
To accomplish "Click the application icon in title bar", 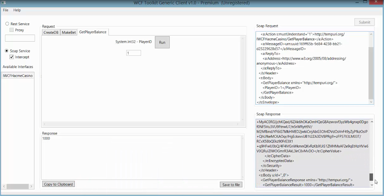I will point(3,2).
